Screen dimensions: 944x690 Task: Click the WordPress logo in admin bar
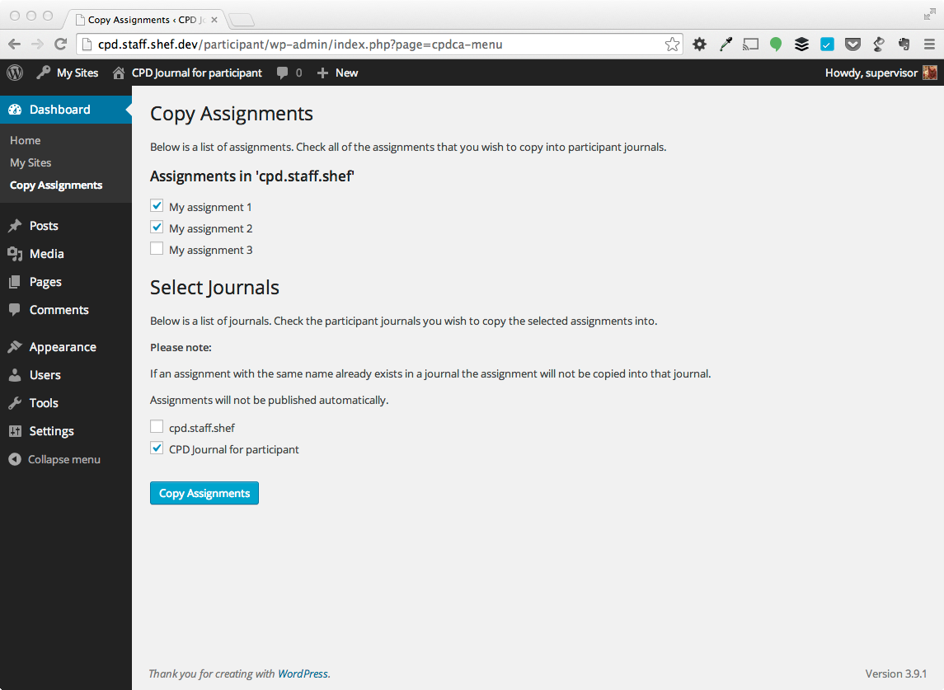tap(15, 73)
